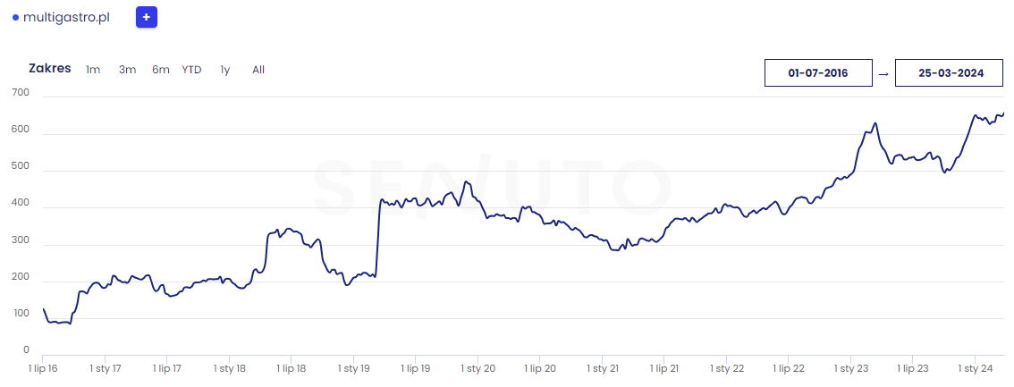Switch range to 6m

pyautogui.click(x=161, y=70)
